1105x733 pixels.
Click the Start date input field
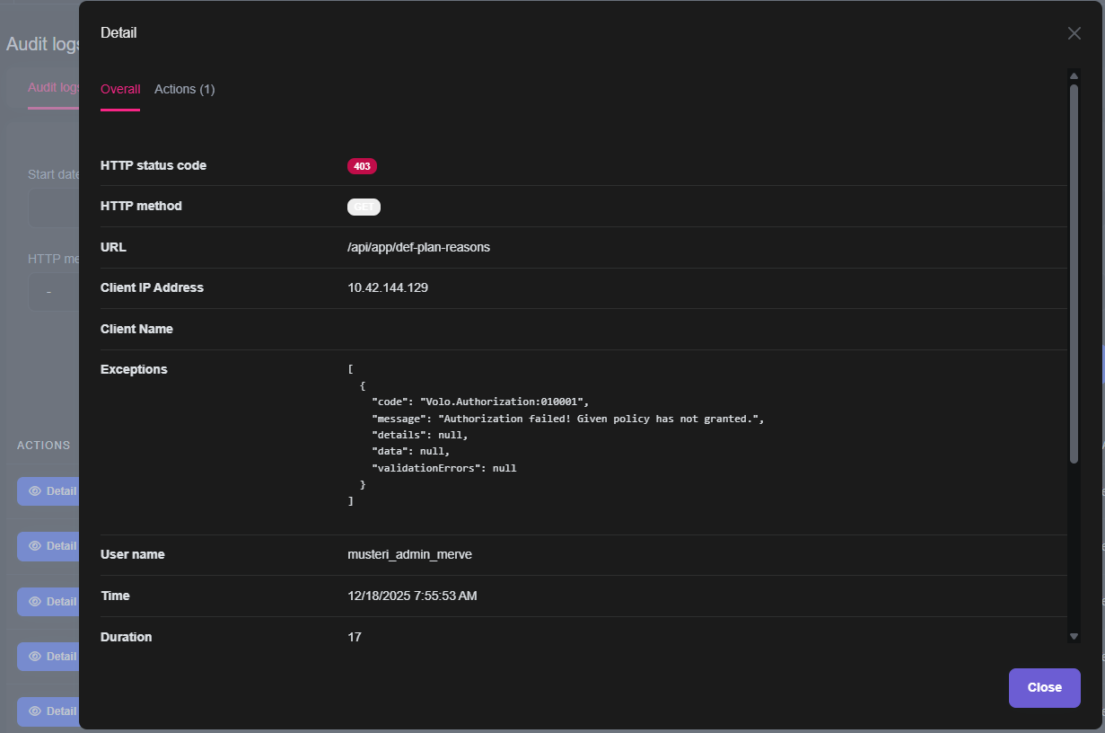[54, 208]
